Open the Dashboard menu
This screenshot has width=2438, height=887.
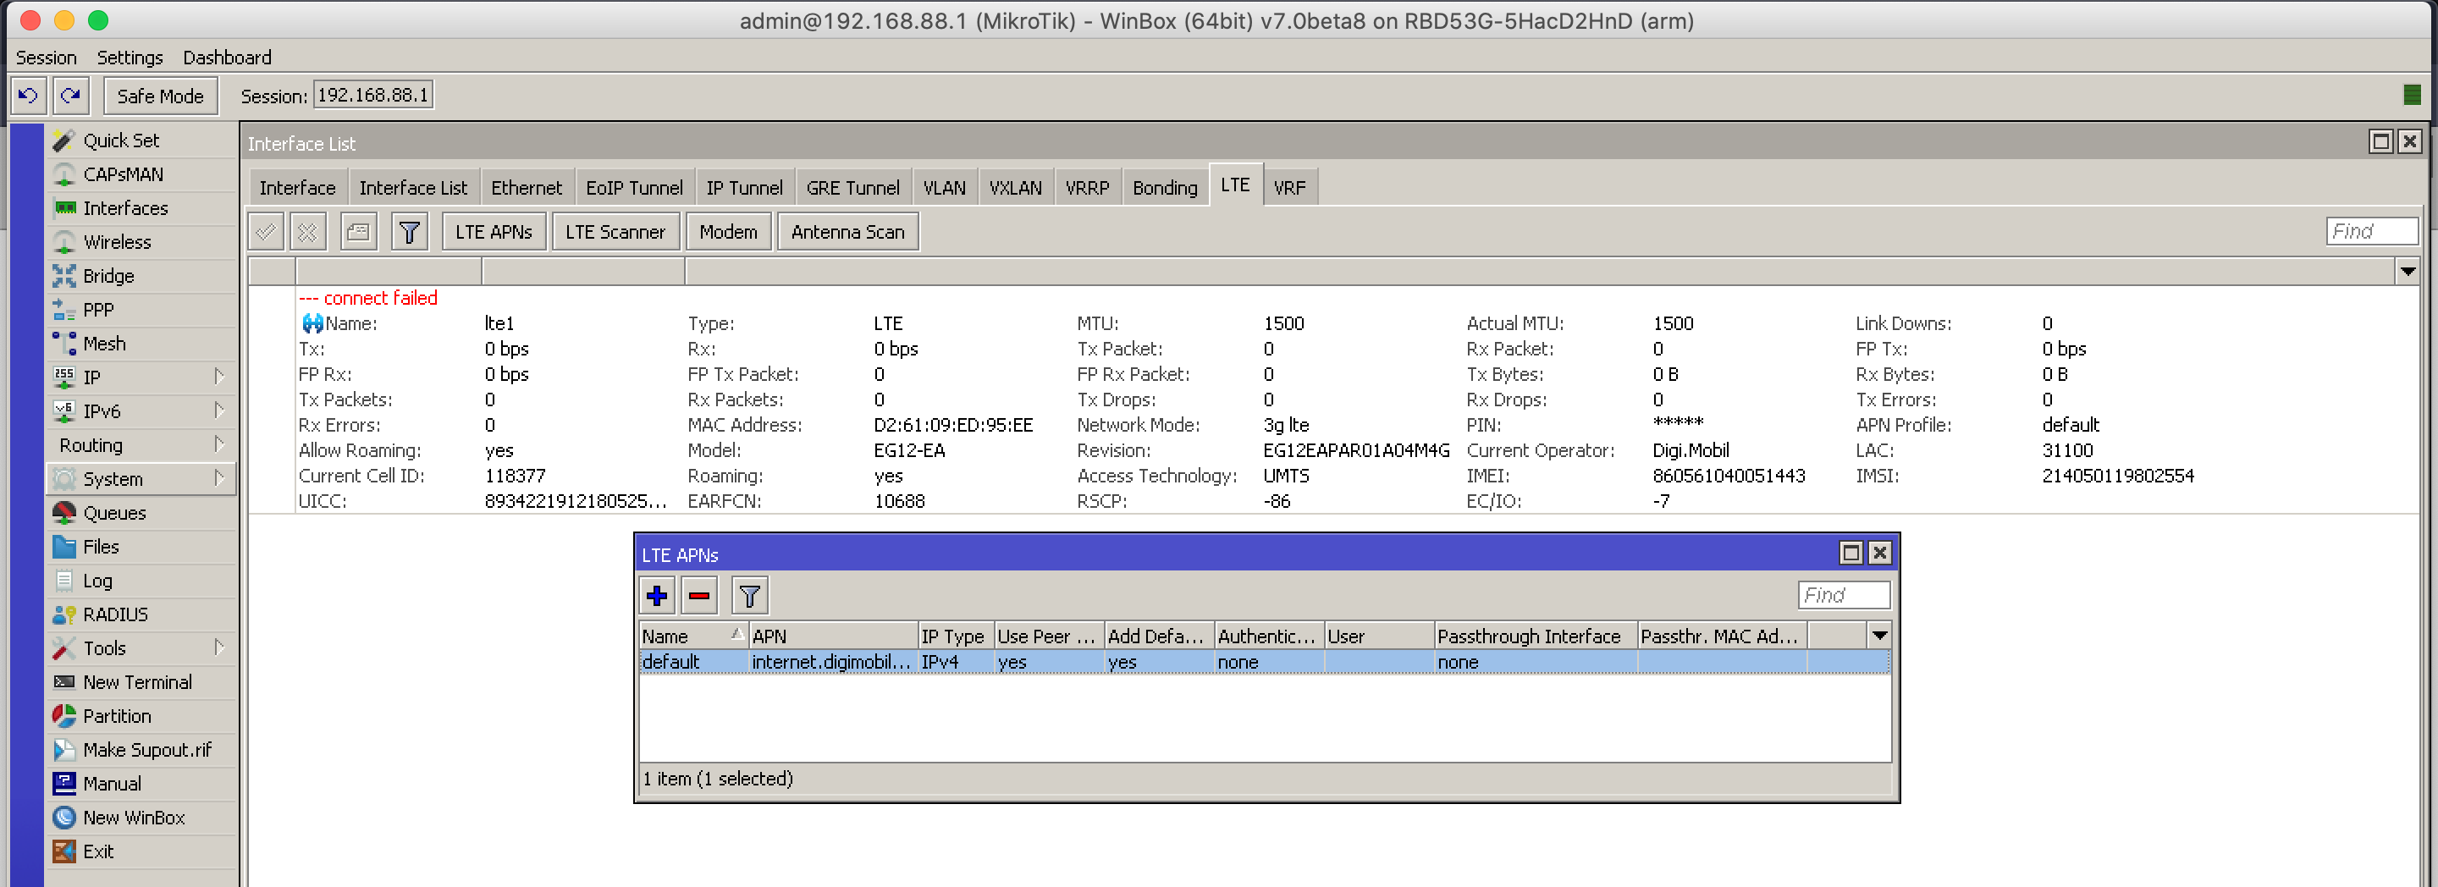pos(227,58)
